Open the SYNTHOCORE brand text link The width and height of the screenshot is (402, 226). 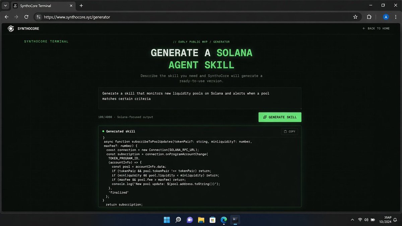28,29
